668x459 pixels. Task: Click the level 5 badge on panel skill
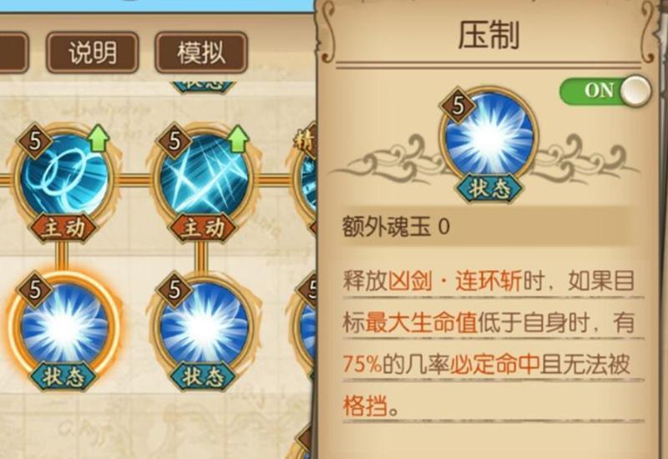pyautogui.click(x=458, y=105)
